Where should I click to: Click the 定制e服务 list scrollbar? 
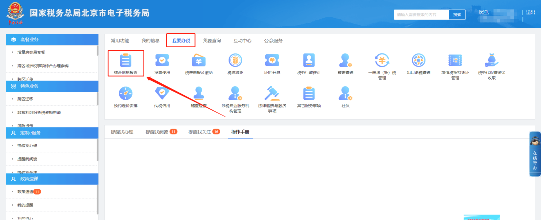(97, 150)
